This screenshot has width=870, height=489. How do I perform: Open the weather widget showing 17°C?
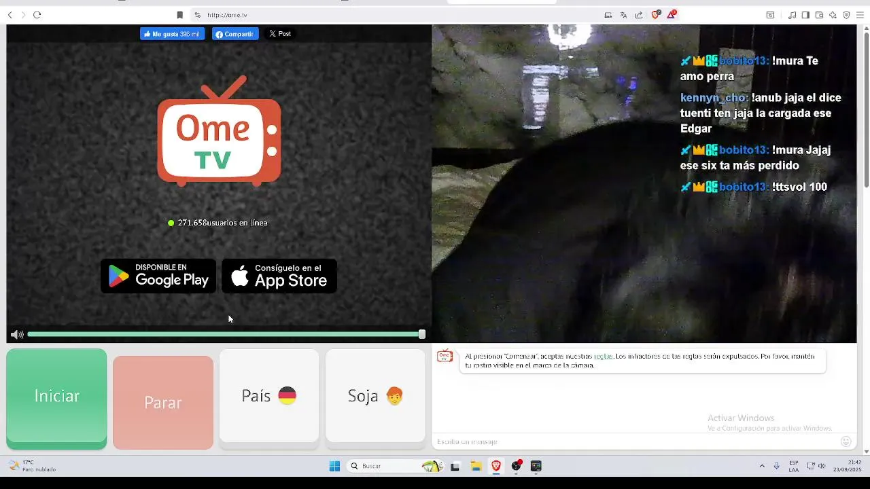pyautogui.click(x=33, y=466)
